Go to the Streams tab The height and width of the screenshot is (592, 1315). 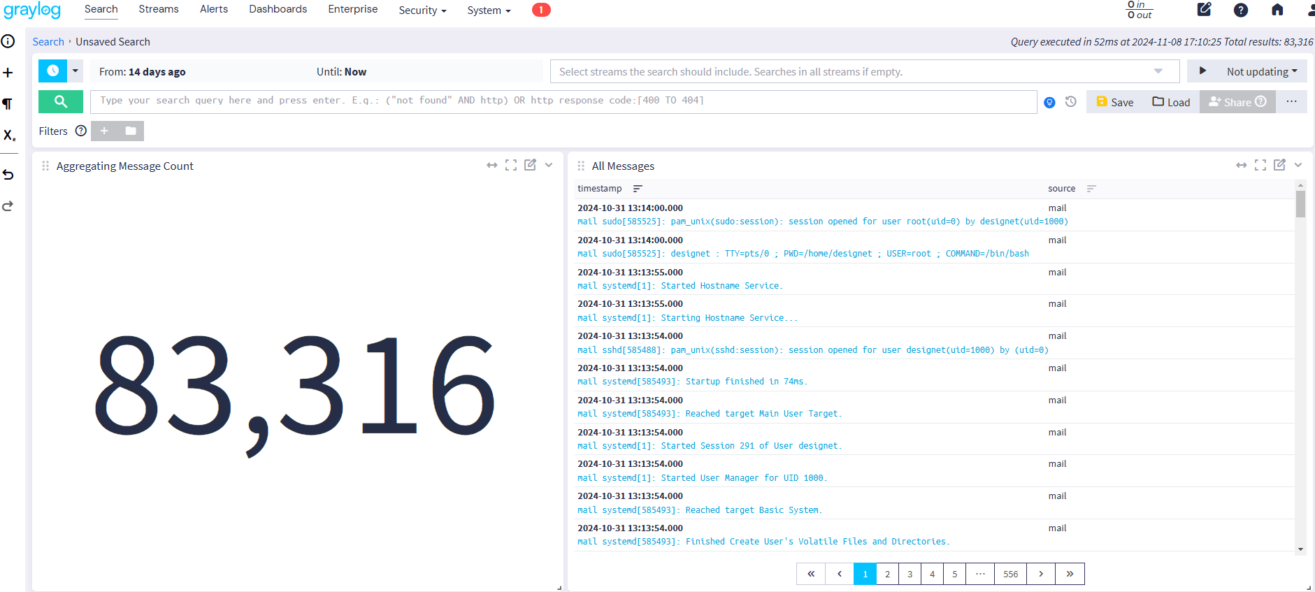click(158, 9)
